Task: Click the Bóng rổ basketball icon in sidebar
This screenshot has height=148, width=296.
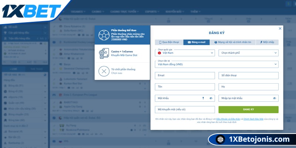Action: 5,91
